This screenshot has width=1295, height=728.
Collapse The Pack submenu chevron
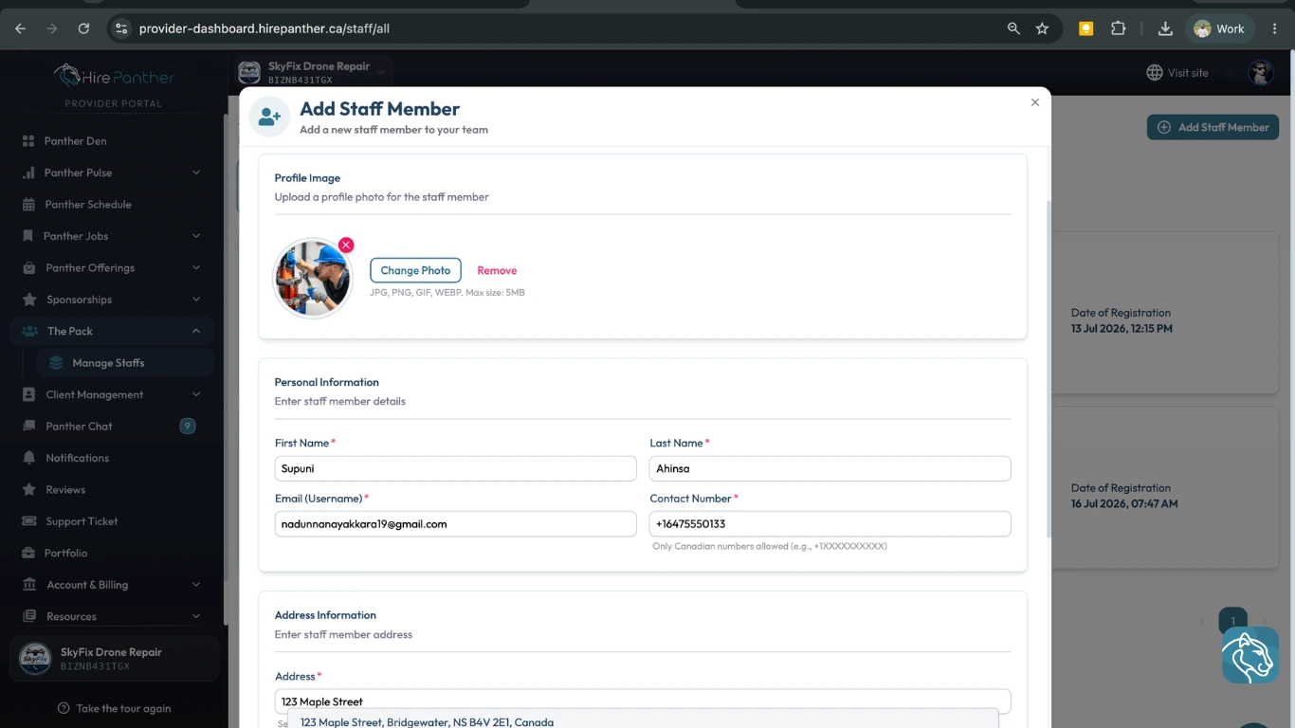click(196, 331)
